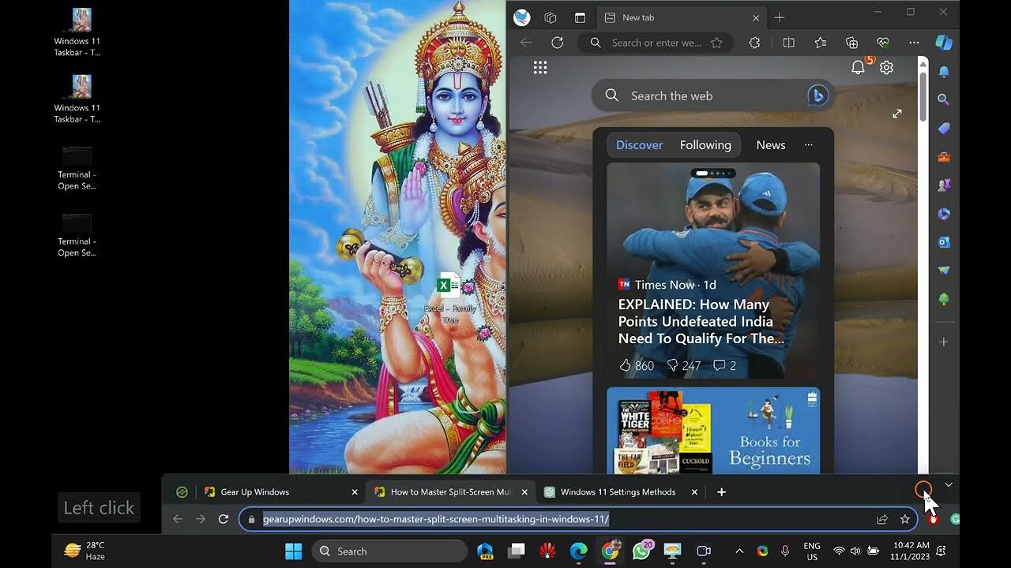Bookmark this page with Chrome star
Image resolution: width=1011 pixels, height=568 pixels.
[x=904, y=519]
